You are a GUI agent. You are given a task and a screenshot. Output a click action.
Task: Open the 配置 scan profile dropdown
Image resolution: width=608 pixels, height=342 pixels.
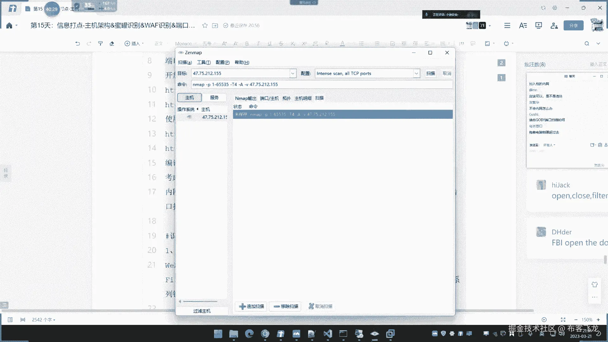pyautogui.click(x=416, y=73)
